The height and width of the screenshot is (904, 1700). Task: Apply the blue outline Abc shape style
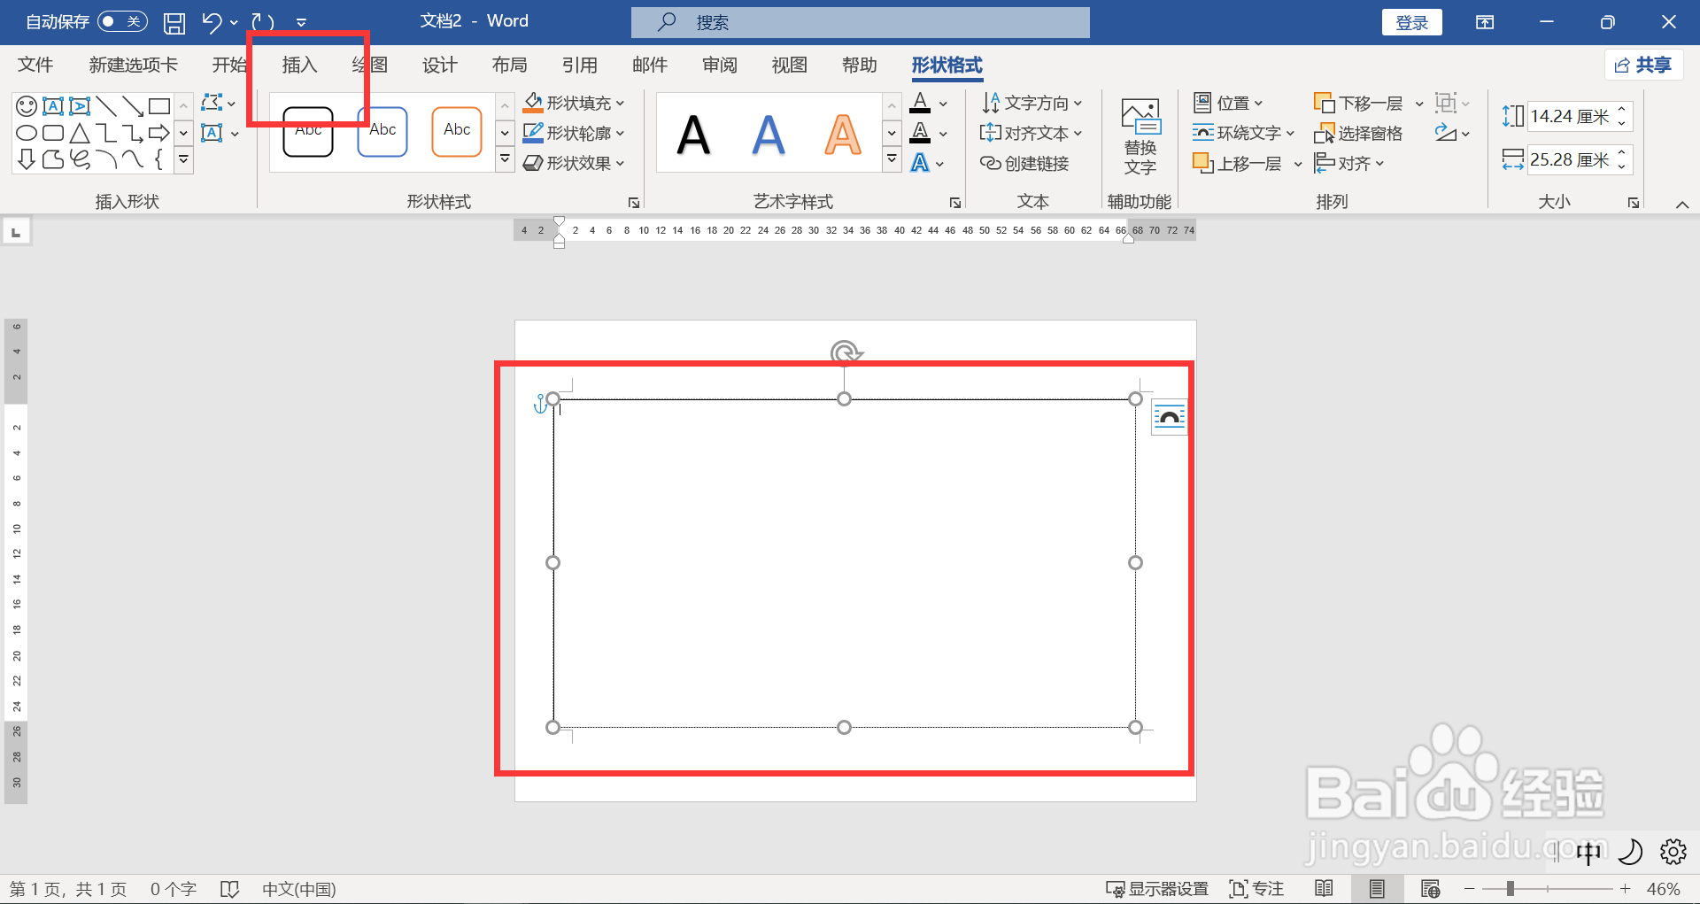(x=382, y=131)
